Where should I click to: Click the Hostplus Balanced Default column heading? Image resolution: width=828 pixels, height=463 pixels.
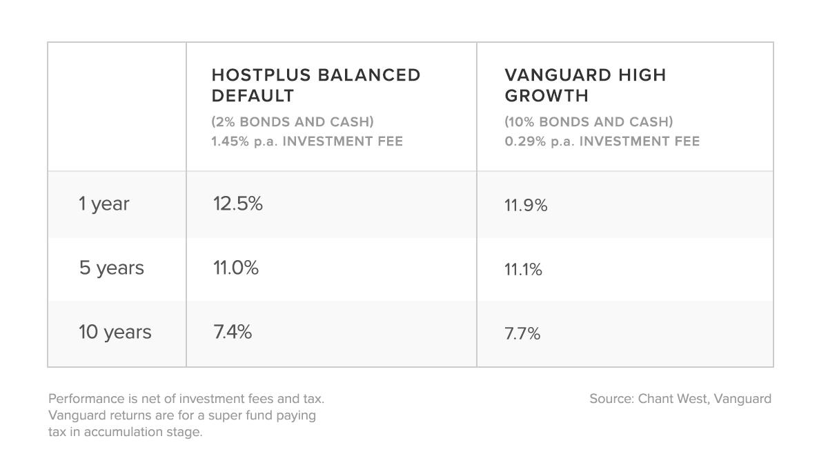point(315,85)
